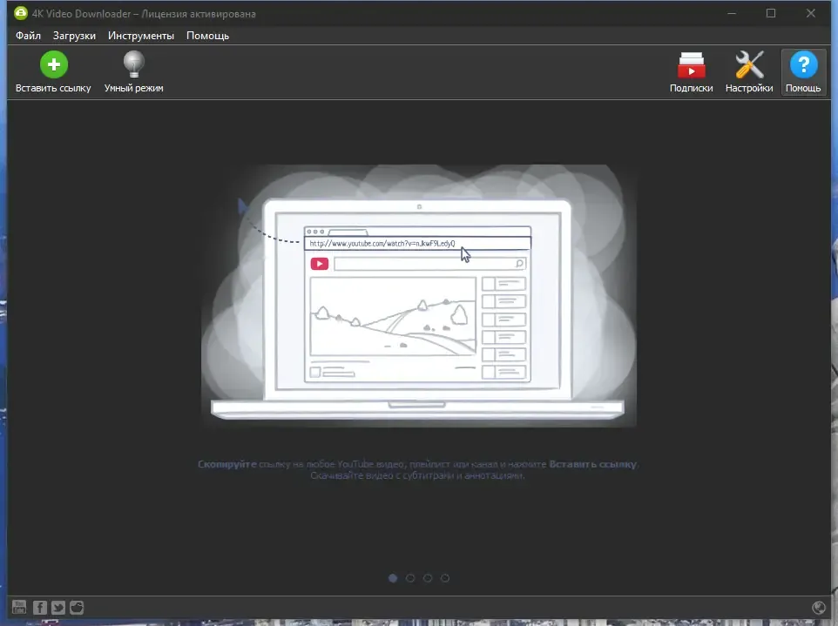Select the first slide indicator dot

point(393,578)
